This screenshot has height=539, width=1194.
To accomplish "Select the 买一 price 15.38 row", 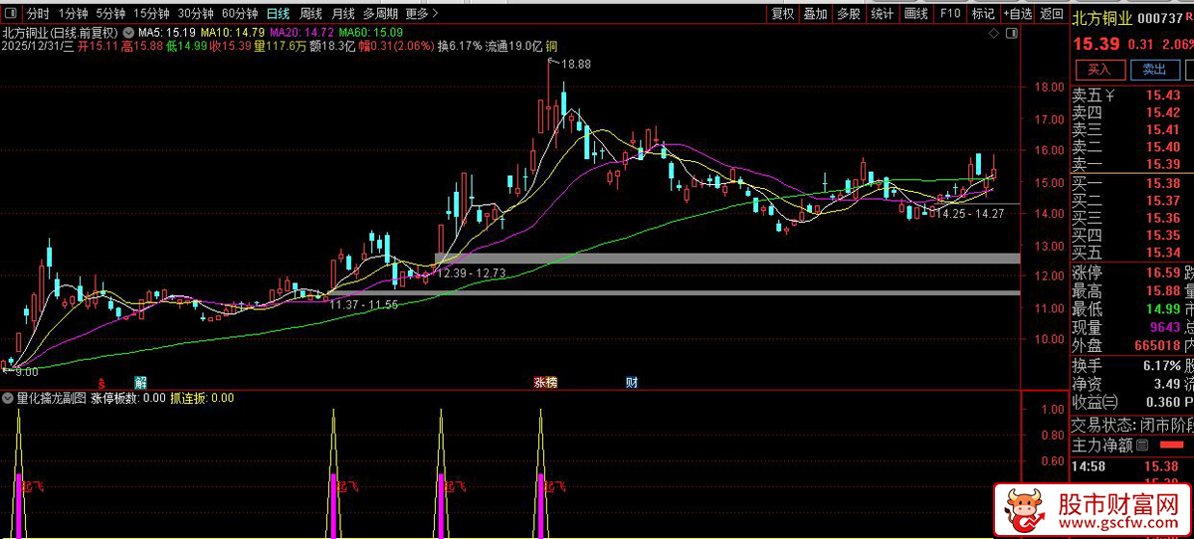I will coord(1131,183).
